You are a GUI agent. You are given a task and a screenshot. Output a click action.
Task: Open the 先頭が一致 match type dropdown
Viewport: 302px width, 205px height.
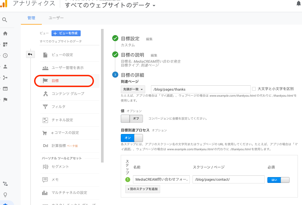133,89
